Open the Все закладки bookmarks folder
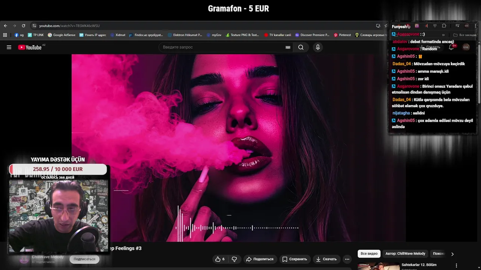This screenshot has width=481, height=270. [465, 35]
